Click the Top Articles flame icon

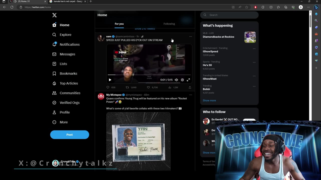pos(54,83)
